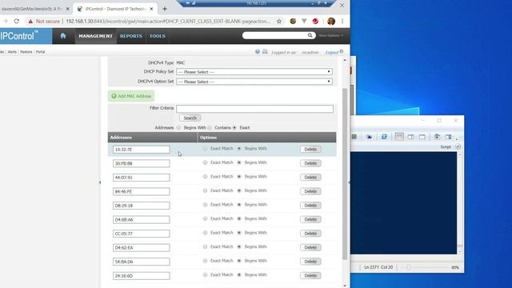Set Exact Match for address 30:FB:B8
The width and height of the screenshot is (512, 288).
click(205, 162)
